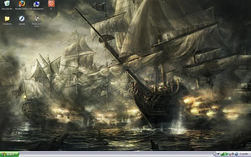251x157 pixels.
Task: Launch the Mozilla Firefox shortcut
Action: [22, 4]
